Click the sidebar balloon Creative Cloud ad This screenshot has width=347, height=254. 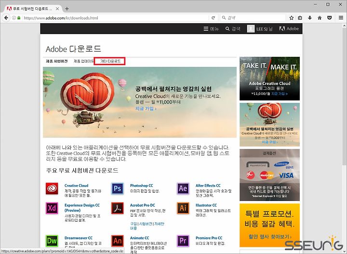click(269, 124)
